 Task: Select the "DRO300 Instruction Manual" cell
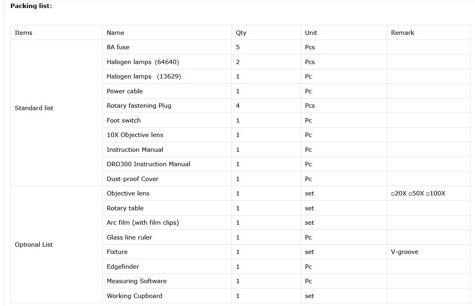[x=148, y=164]
